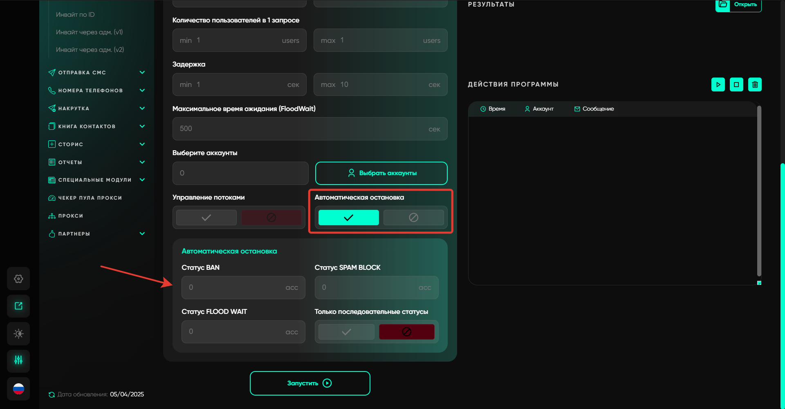Change language via Russian flag icon
The height and width of the screenshot is (409, 785).
(18, 389)
